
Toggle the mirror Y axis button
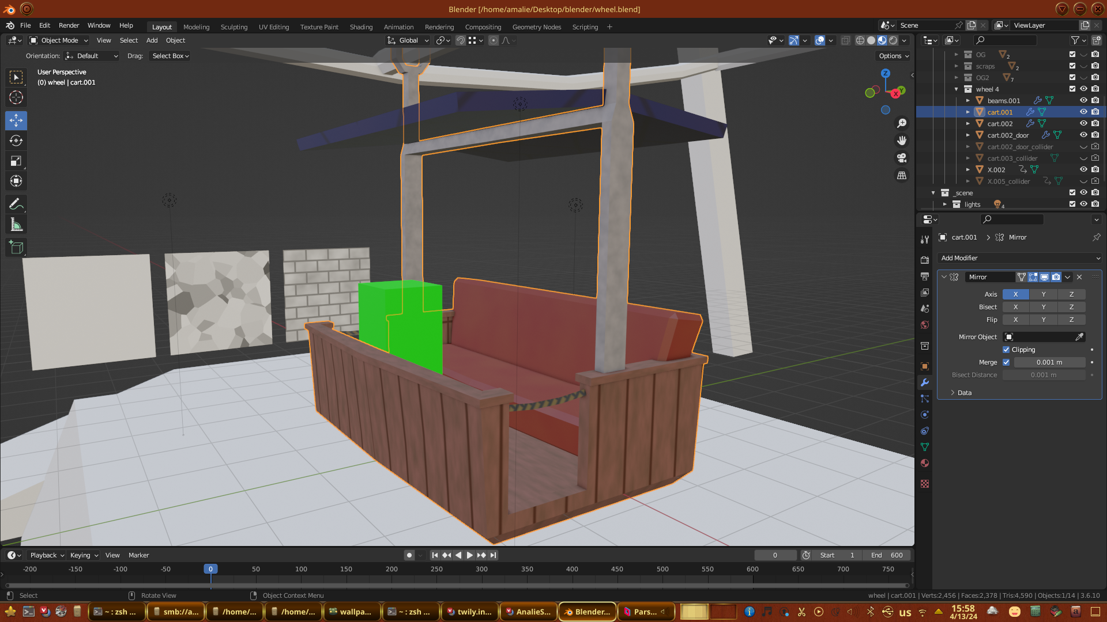point(1043,294)
